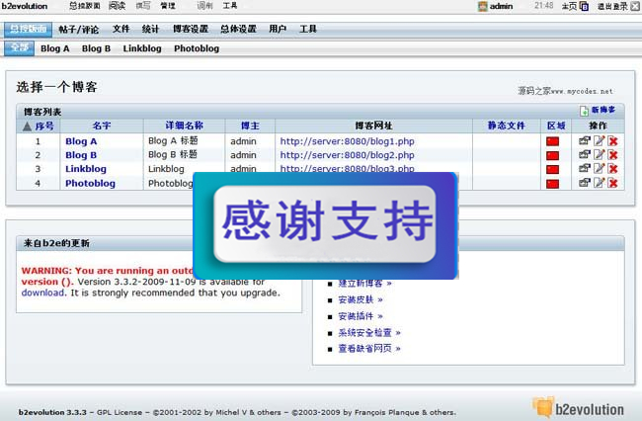Click 管理 in the top bar

pyautogui.click(x=168, y=6)
